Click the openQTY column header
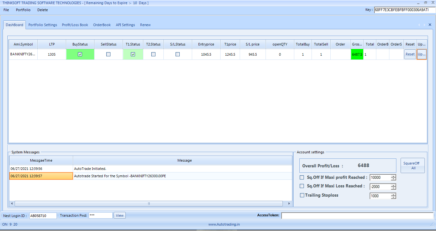The width and height of the screenshot is (436, 231). [280, 44]
